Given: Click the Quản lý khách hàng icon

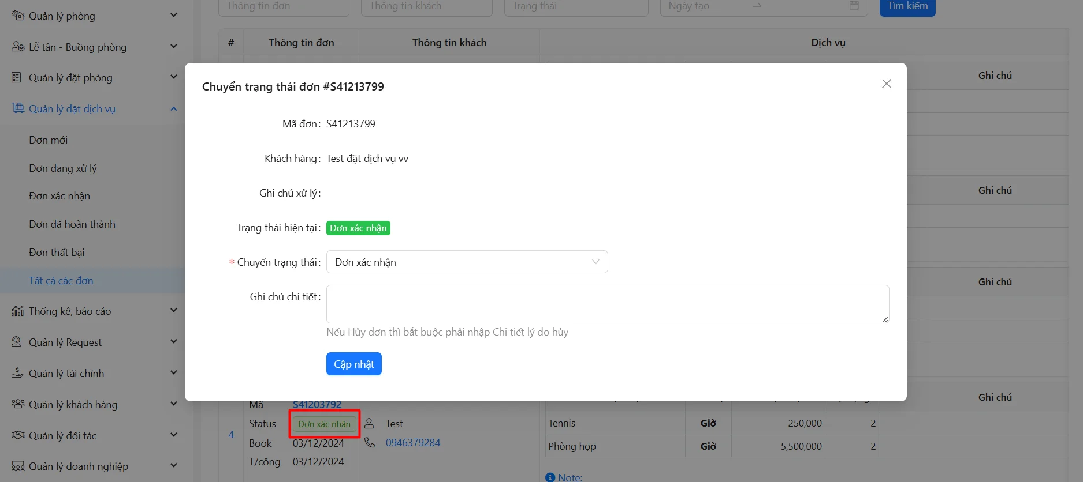Looking at the screenshot, I should click(17, 404).
